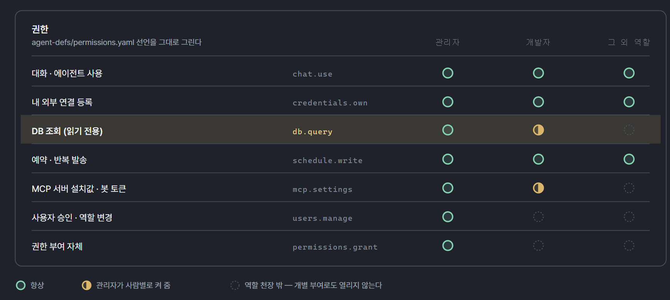This screenshot has height=300, width=670.
Task: Click developer half-circle icon for mcp.settings
Action: [538, 188]
